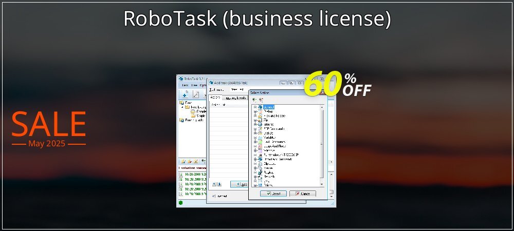Click the edit task pencil icon in RoboTask toolbar
Viewport: 514px width, 231px height.
(196, 94)
